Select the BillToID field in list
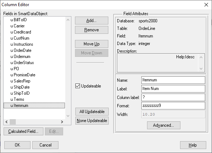This screenshot has height=153, width=212. click(x=34, y=20)
